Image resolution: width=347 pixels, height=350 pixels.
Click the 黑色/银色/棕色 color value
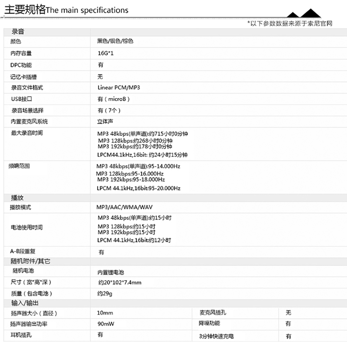point(115,41)
